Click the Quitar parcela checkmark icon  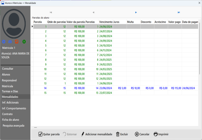point(40,134)
